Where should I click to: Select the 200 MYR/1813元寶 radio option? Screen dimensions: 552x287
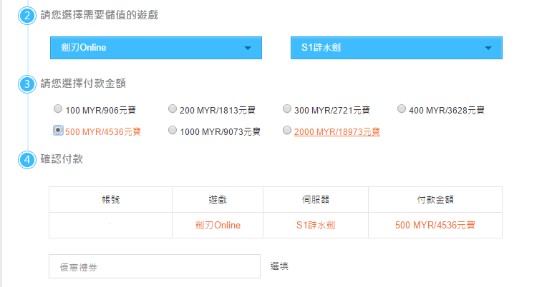172,109
